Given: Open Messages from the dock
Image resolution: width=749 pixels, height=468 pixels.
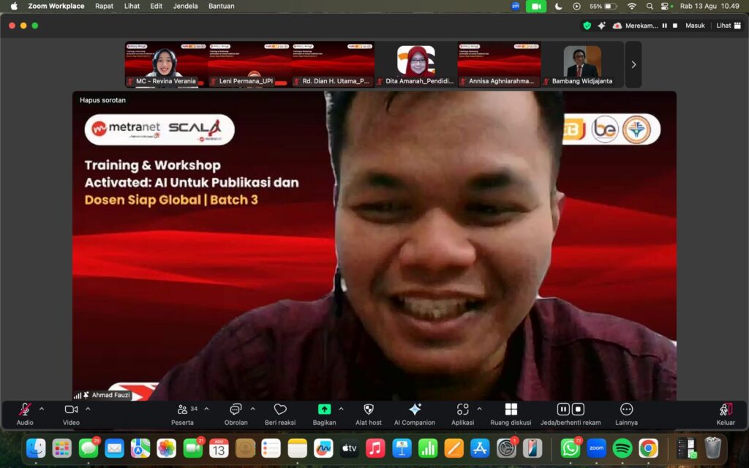Looking at the screenshot, I should click(x=88, y=448).
